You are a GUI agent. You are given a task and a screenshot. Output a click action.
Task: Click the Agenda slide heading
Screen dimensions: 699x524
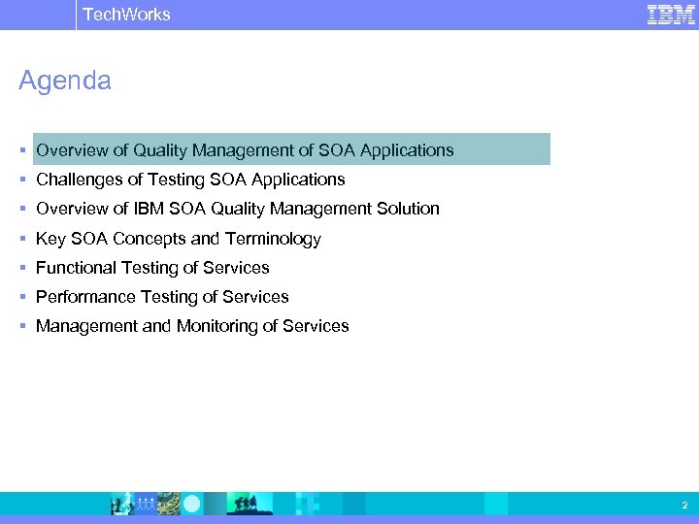coord(65,81)
